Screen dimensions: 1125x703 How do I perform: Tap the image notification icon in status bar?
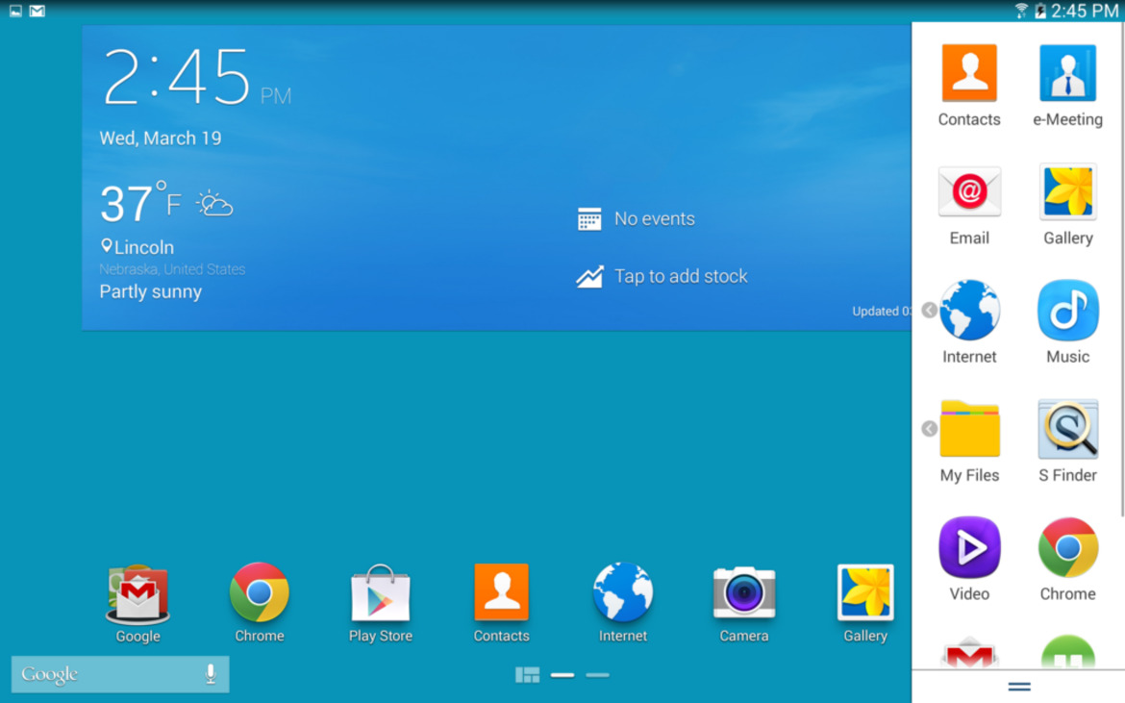15,11
